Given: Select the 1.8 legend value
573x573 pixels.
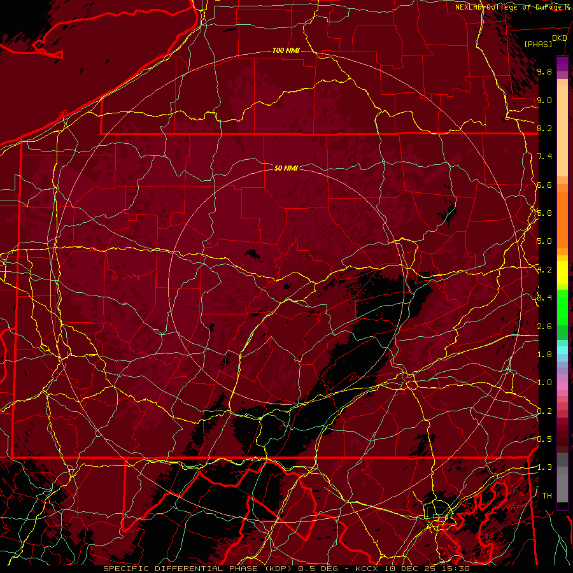Looking at the screenshot, I should coord(544,355).
